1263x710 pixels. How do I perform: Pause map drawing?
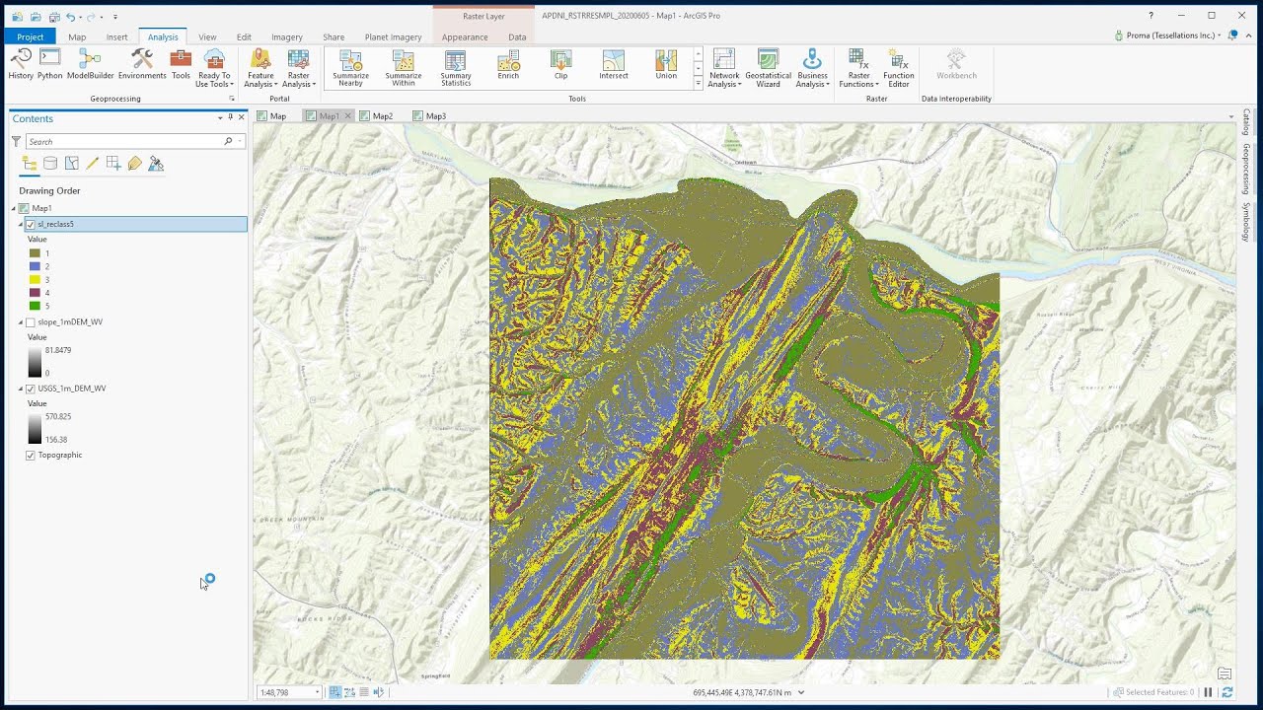tap(1208, 692)
